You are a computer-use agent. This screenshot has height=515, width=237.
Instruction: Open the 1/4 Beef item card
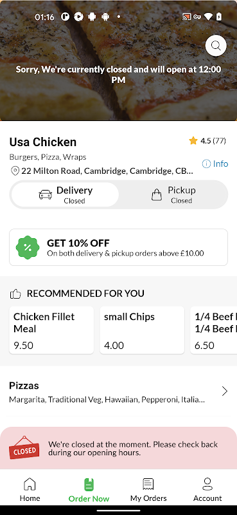pos(214,330)
